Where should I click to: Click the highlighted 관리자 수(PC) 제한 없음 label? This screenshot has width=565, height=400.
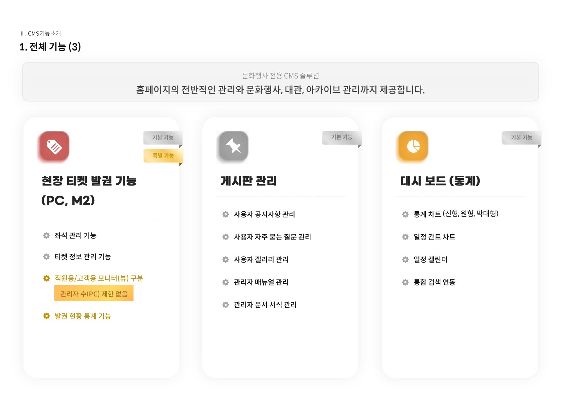(x=94, y=293)
